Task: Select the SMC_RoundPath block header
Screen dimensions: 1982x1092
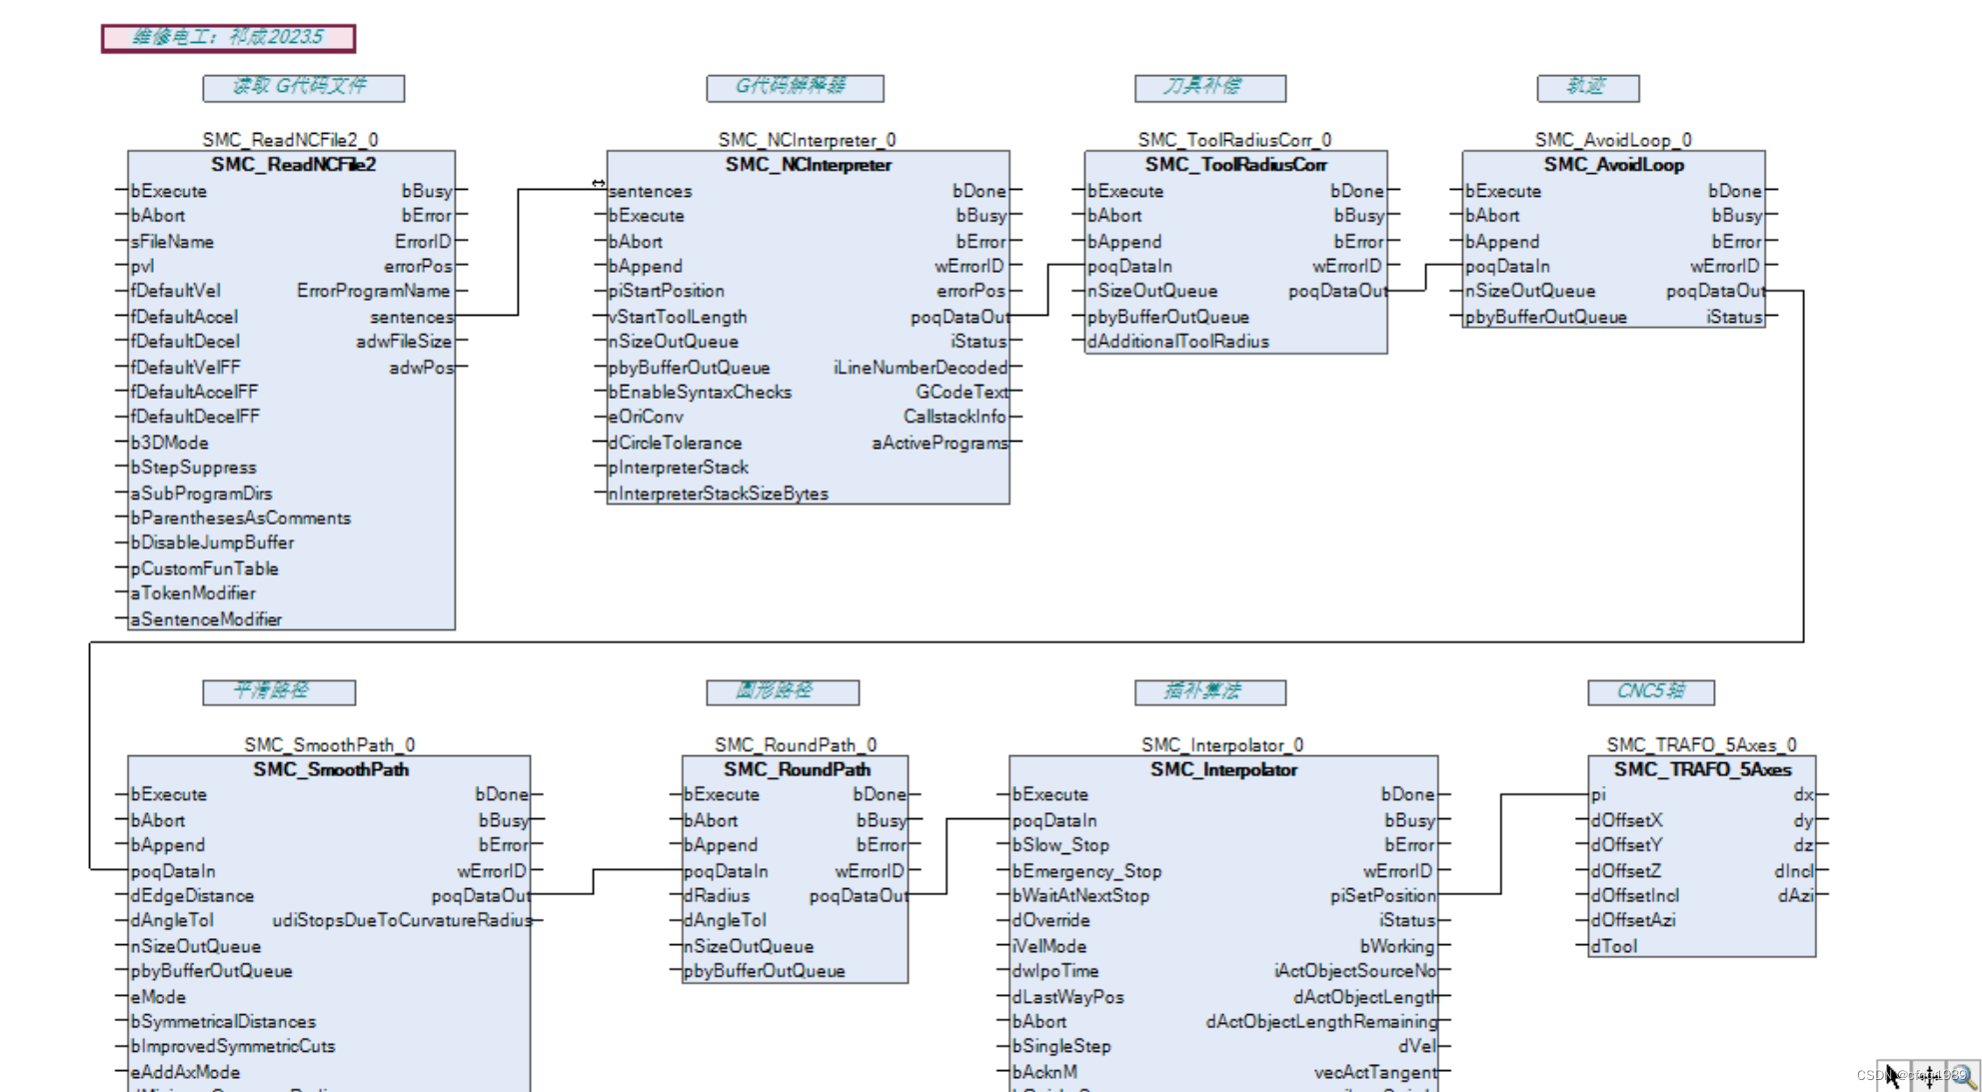Action: [x=797, y=769]
